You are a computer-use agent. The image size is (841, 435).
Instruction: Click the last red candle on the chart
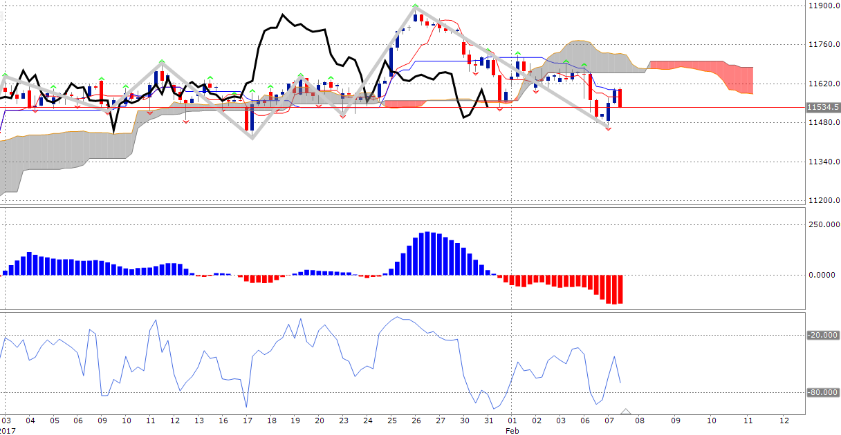pyautogui.click(x=620, y=97)
